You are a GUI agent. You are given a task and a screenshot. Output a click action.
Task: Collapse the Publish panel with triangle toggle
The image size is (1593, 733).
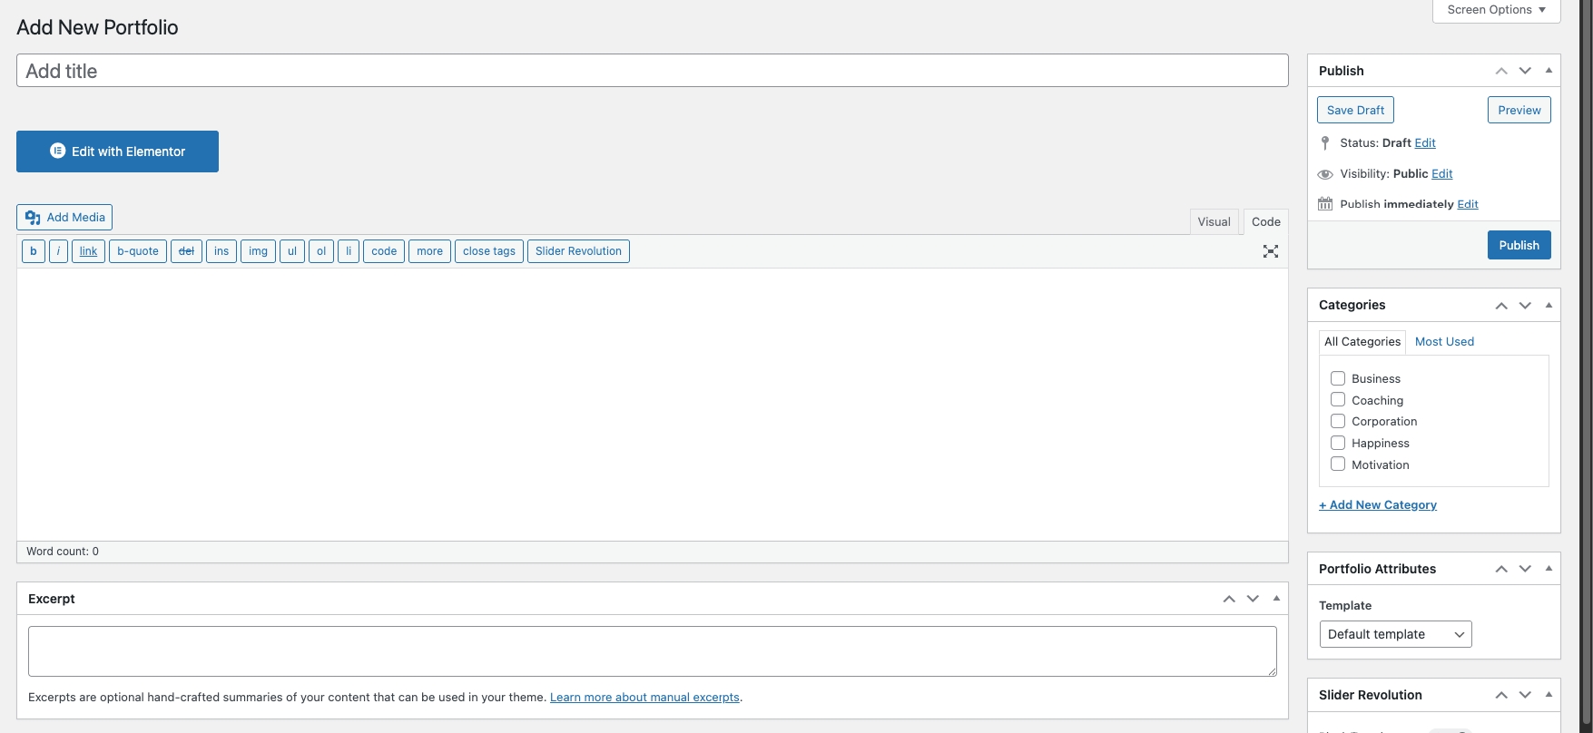(x=1549, y=71)
